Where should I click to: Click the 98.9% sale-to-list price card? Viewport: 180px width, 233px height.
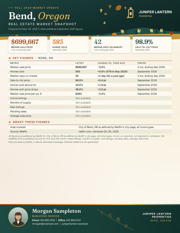152,45
